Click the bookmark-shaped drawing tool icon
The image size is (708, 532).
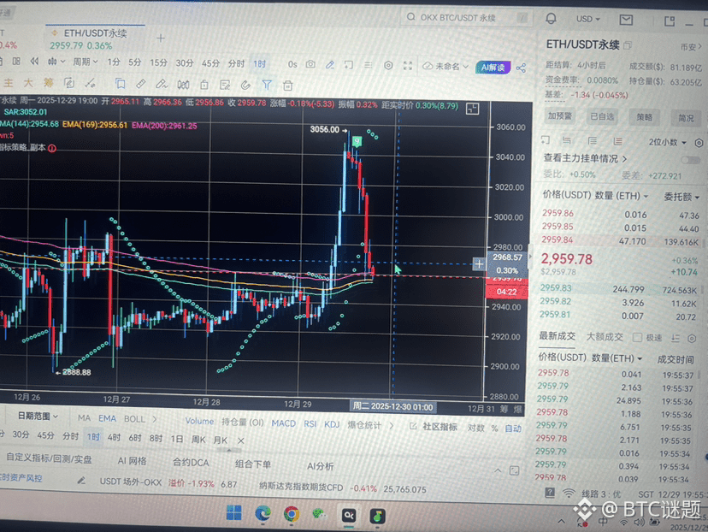[x=120, y=84]
